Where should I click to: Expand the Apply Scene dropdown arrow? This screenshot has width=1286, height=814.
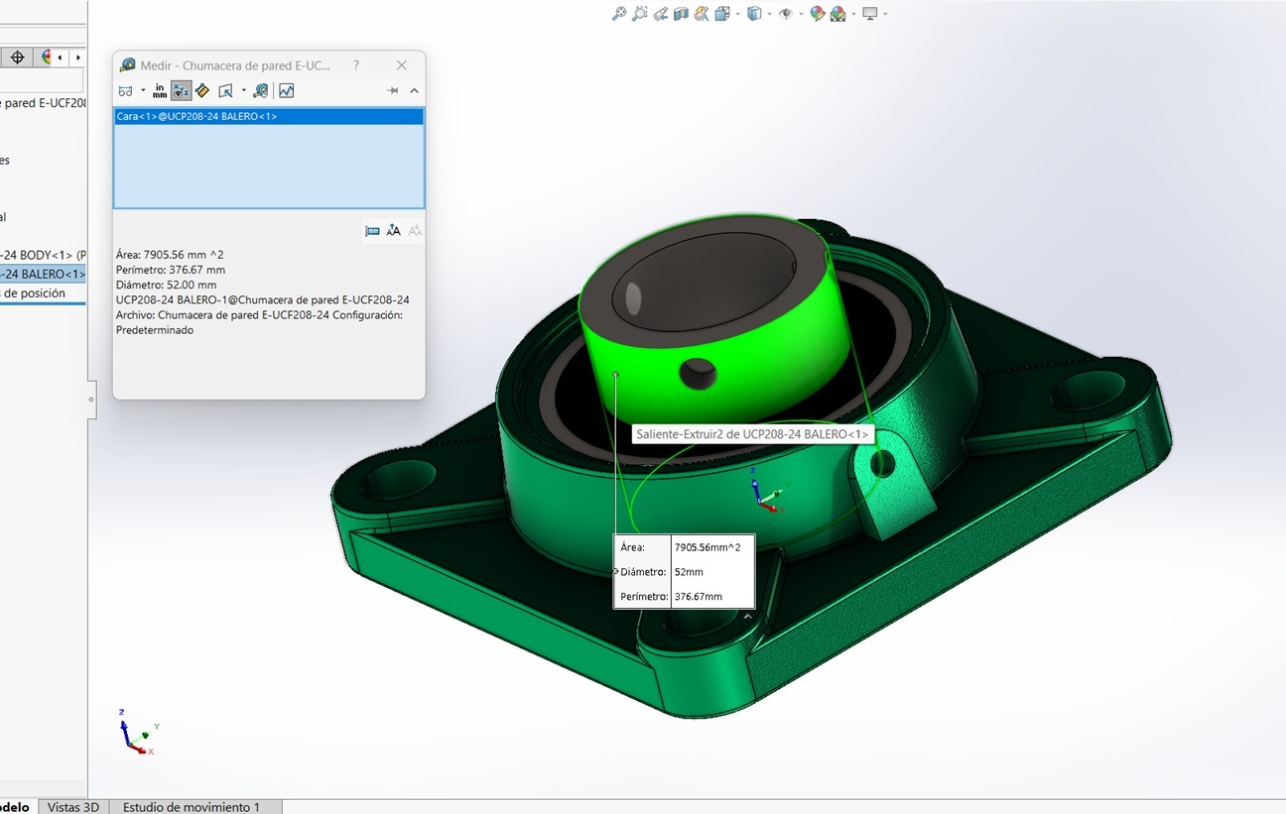click(x=853, y=14)
